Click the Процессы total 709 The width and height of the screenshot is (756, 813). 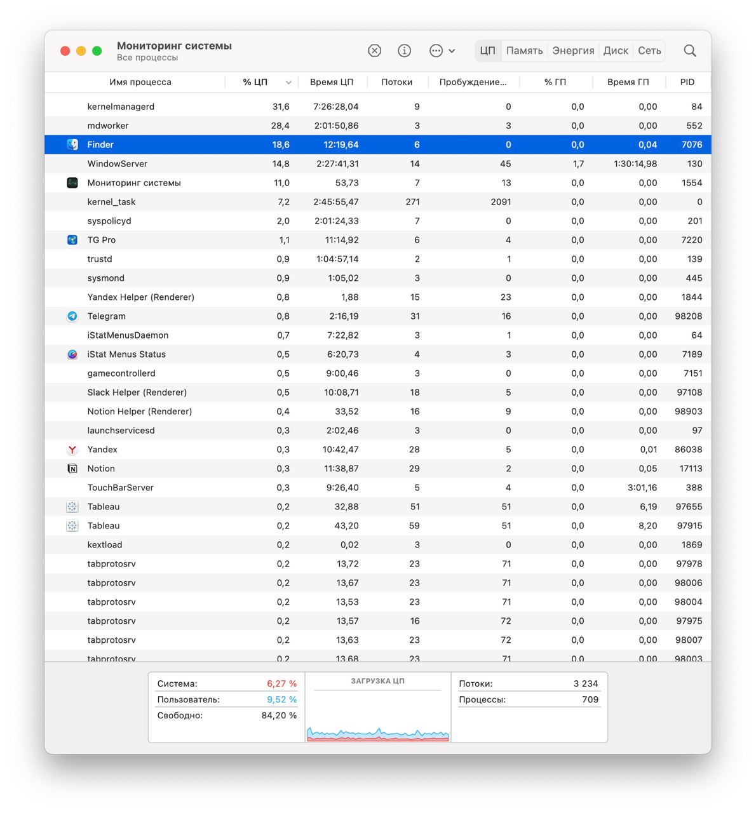590,699
